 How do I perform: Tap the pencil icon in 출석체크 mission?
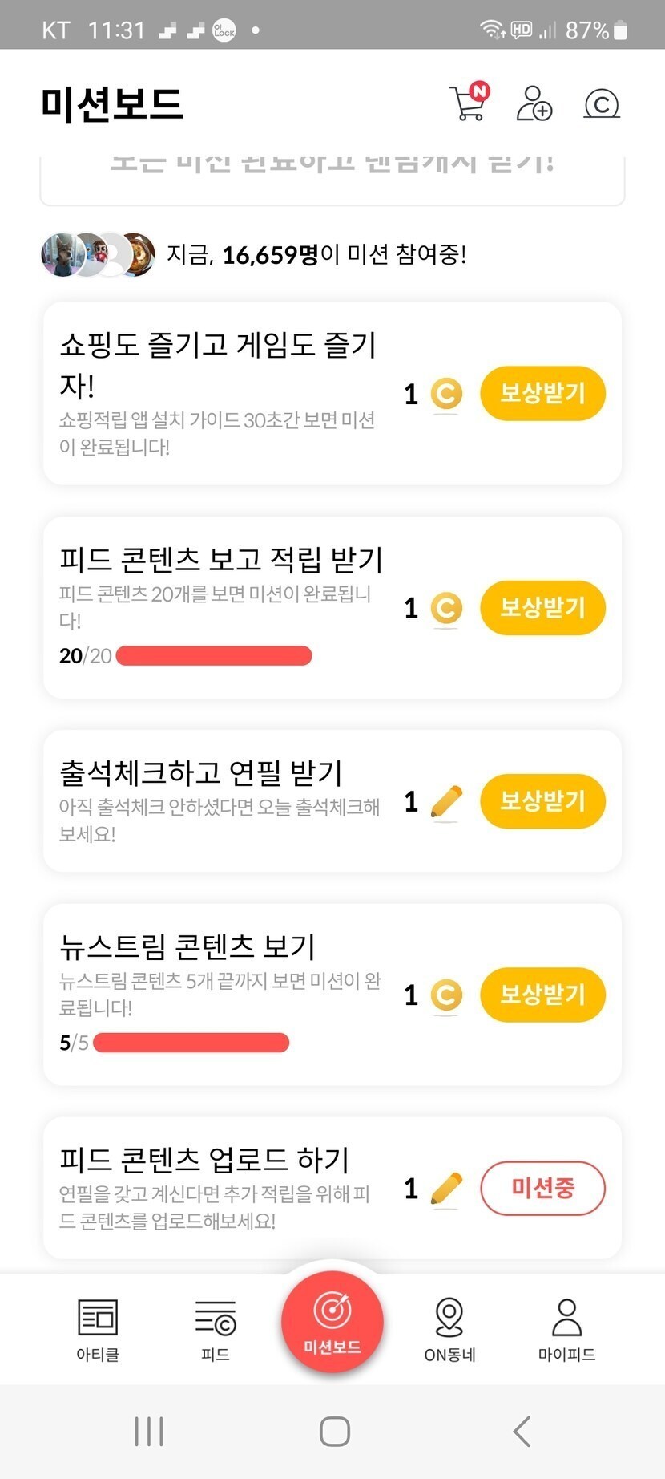[446, 802]
